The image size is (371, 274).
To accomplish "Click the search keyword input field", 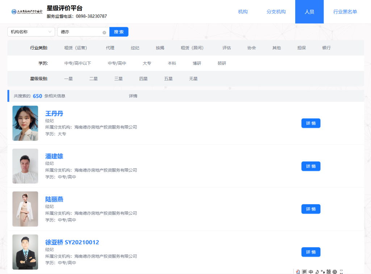I will tap(80, 32).
